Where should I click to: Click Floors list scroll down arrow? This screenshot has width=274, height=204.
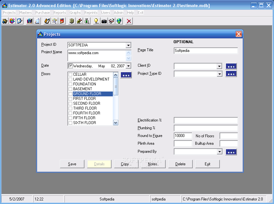(x=115, y=122)
